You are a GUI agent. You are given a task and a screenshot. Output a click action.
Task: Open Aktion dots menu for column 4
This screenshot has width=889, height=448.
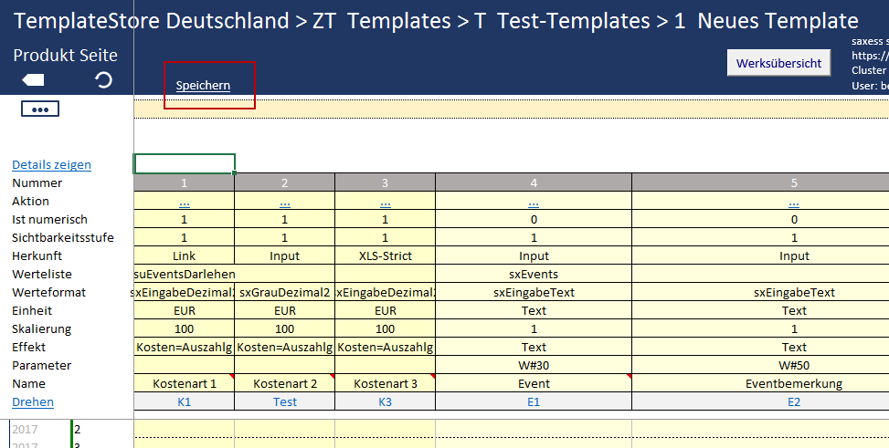[x=534, y=202]
